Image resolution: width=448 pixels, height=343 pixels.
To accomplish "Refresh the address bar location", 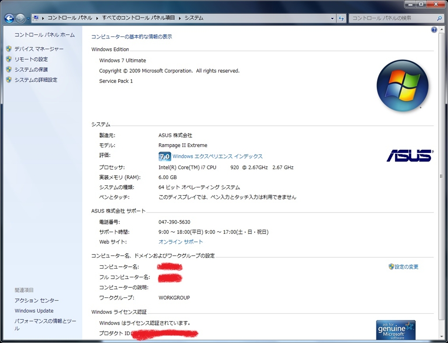I will (x=341, y=18).
